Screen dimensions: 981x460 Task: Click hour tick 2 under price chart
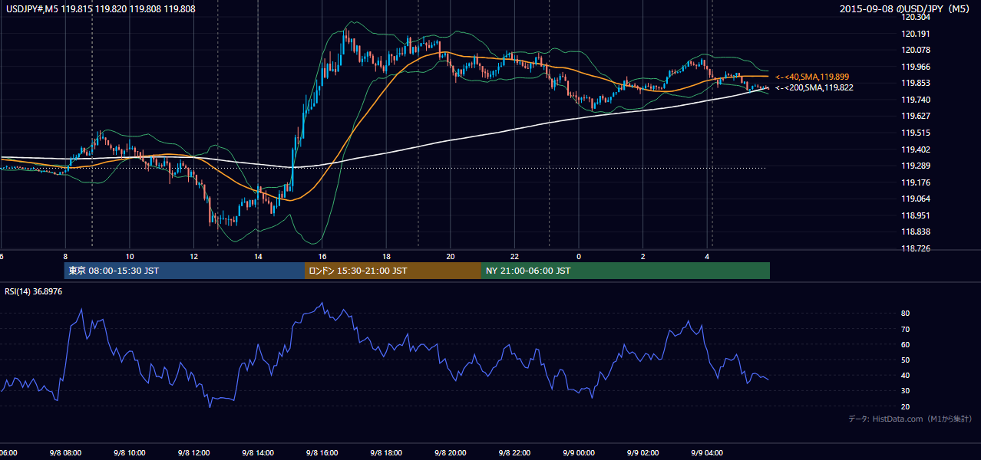pos(642,256)
